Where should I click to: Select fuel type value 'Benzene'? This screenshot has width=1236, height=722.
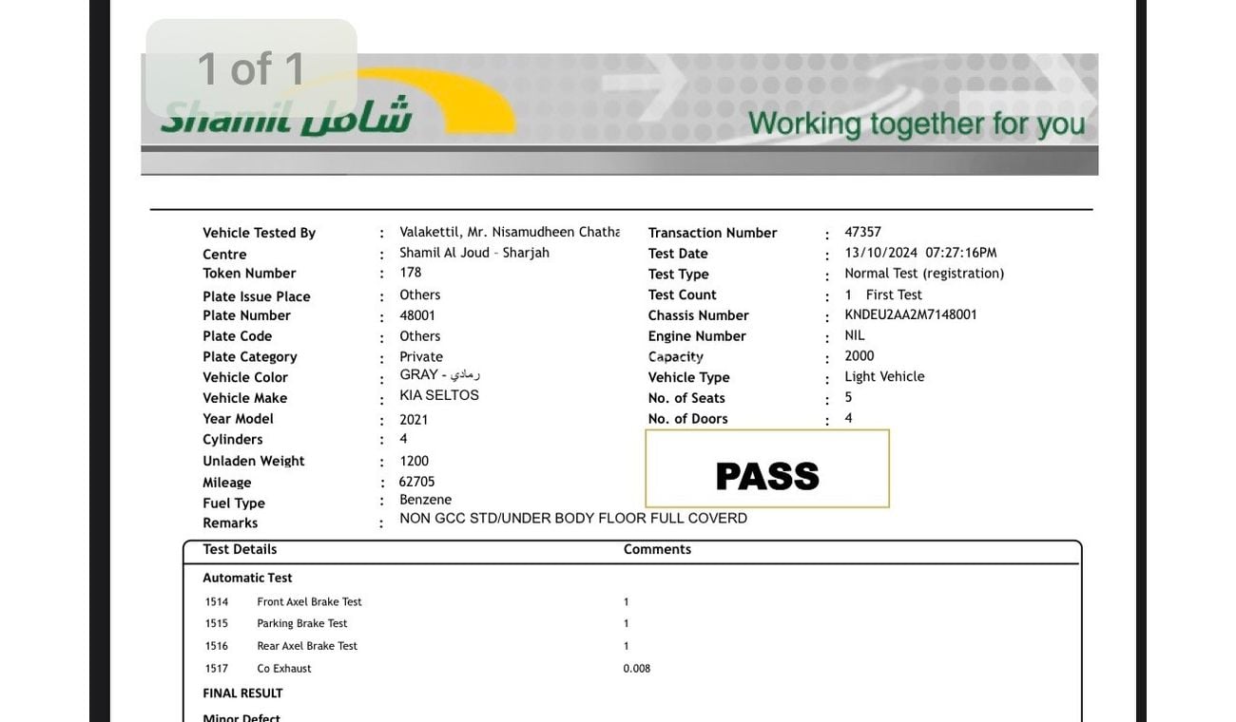tap(425, 500)
